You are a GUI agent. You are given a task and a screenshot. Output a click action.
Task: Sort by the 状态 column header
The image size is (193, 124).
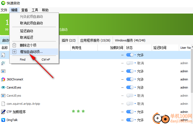(138, 48)
